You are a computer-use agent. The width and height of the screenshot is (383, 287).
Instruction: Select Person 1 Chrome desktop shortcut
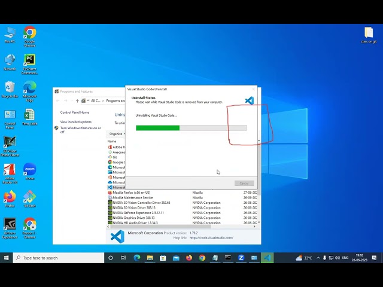(x=29, y=228)
